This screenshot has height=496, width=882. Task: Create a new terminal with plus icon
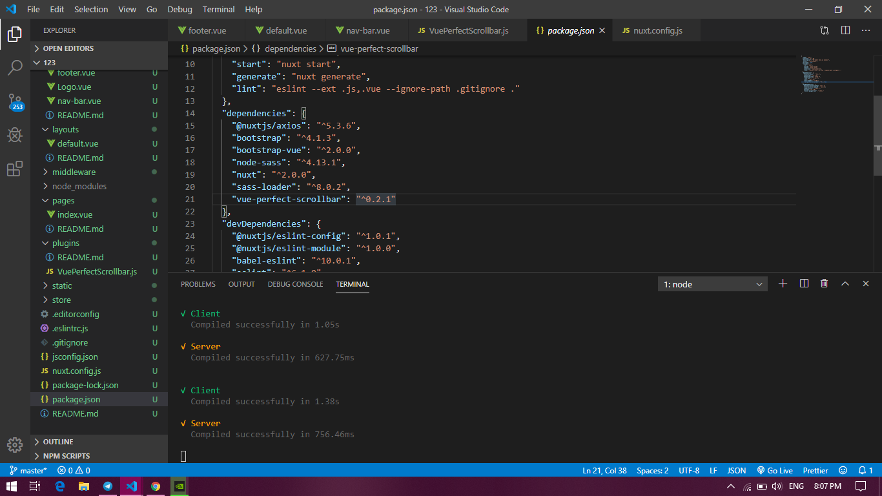pos(783,284)
